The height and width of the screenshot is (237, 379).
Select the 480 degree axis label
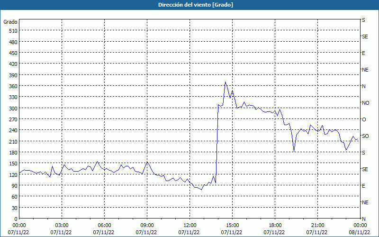pyautogui.click(x=13, y=42)
